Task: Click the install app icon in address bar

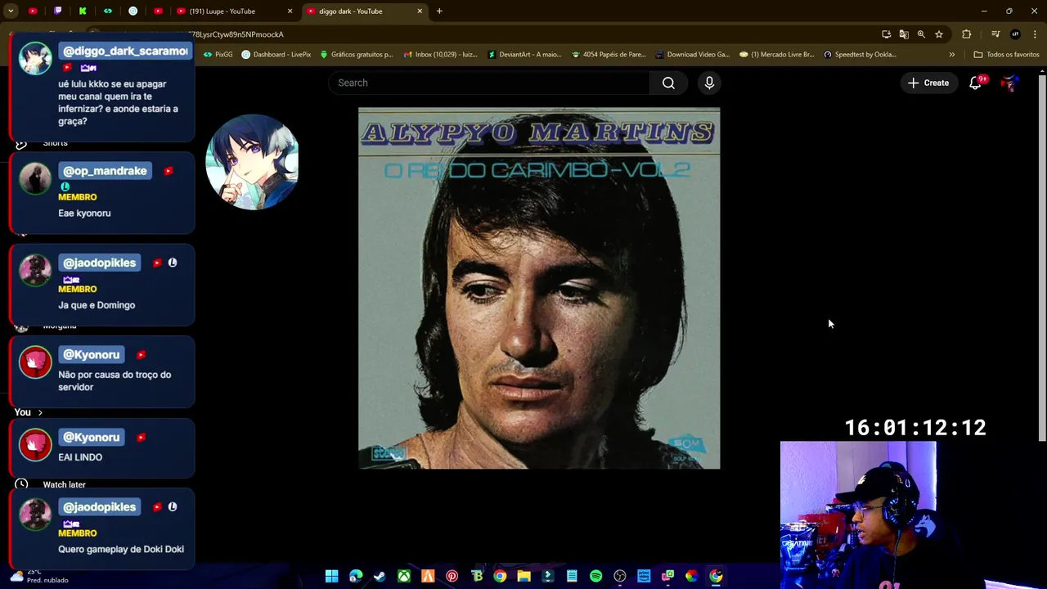Action: click(886, 34)
